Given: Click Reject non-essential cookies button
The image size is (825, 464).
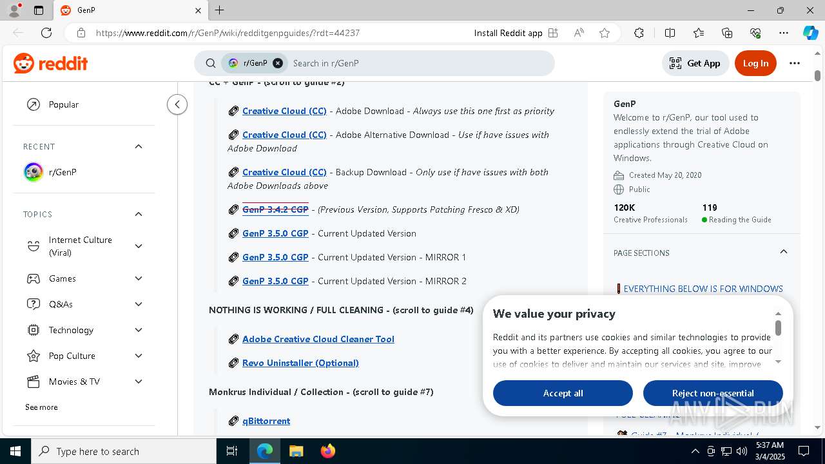Looking at the screenshot, I should pyautogui.click(x=713, y=393).
